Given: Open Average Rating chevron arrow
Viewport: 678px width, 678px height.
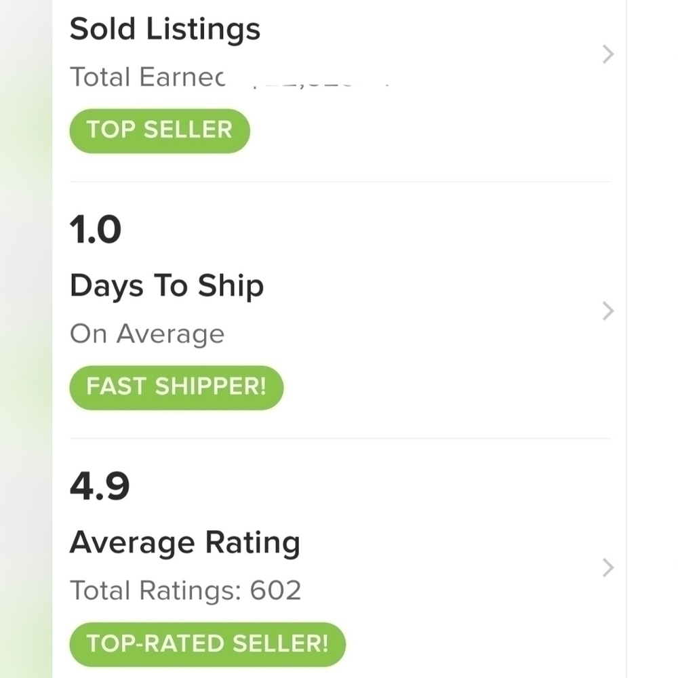Looking at the screenshot, I should pyautogui.click(x=608, y=567).
